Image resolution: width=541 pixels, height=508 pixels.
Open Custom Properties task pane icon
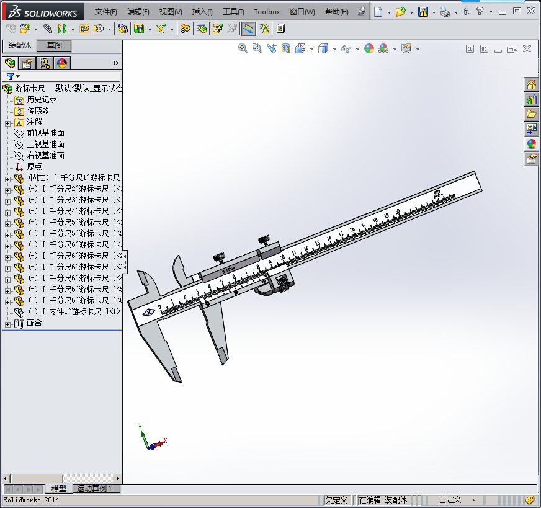531,159
